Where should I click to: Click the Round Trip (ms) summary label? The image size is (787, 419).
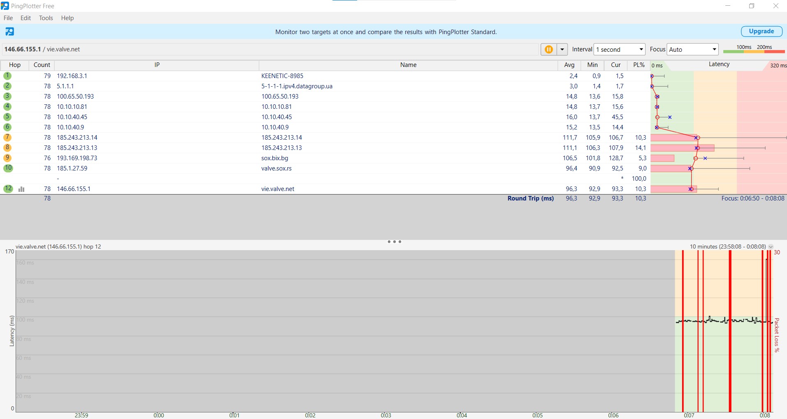coord(531,198)
